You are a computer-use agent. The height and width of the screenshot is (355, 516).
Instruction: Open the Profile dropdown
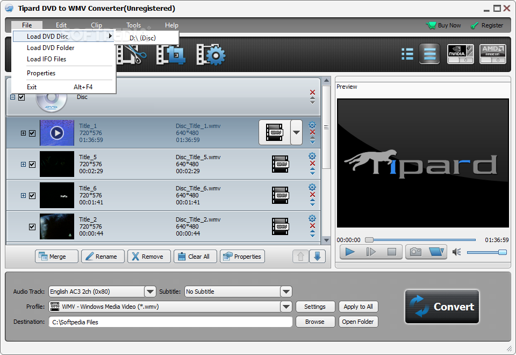(x=286, y=307)
